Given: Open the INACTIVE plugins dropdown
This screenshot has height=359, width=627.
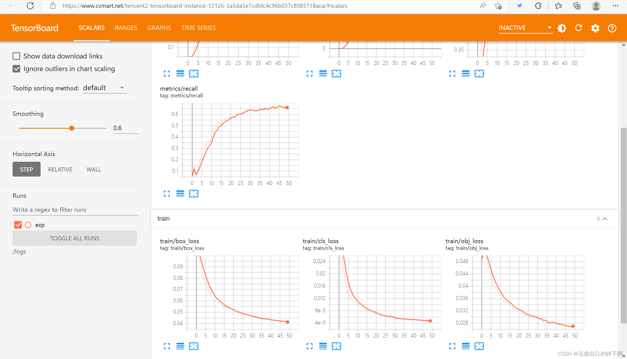Looking at the screenshot, I should pos(525,28).
